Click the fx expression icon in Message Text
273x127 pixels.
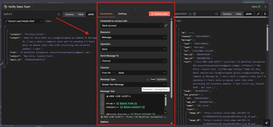[102, 104]
